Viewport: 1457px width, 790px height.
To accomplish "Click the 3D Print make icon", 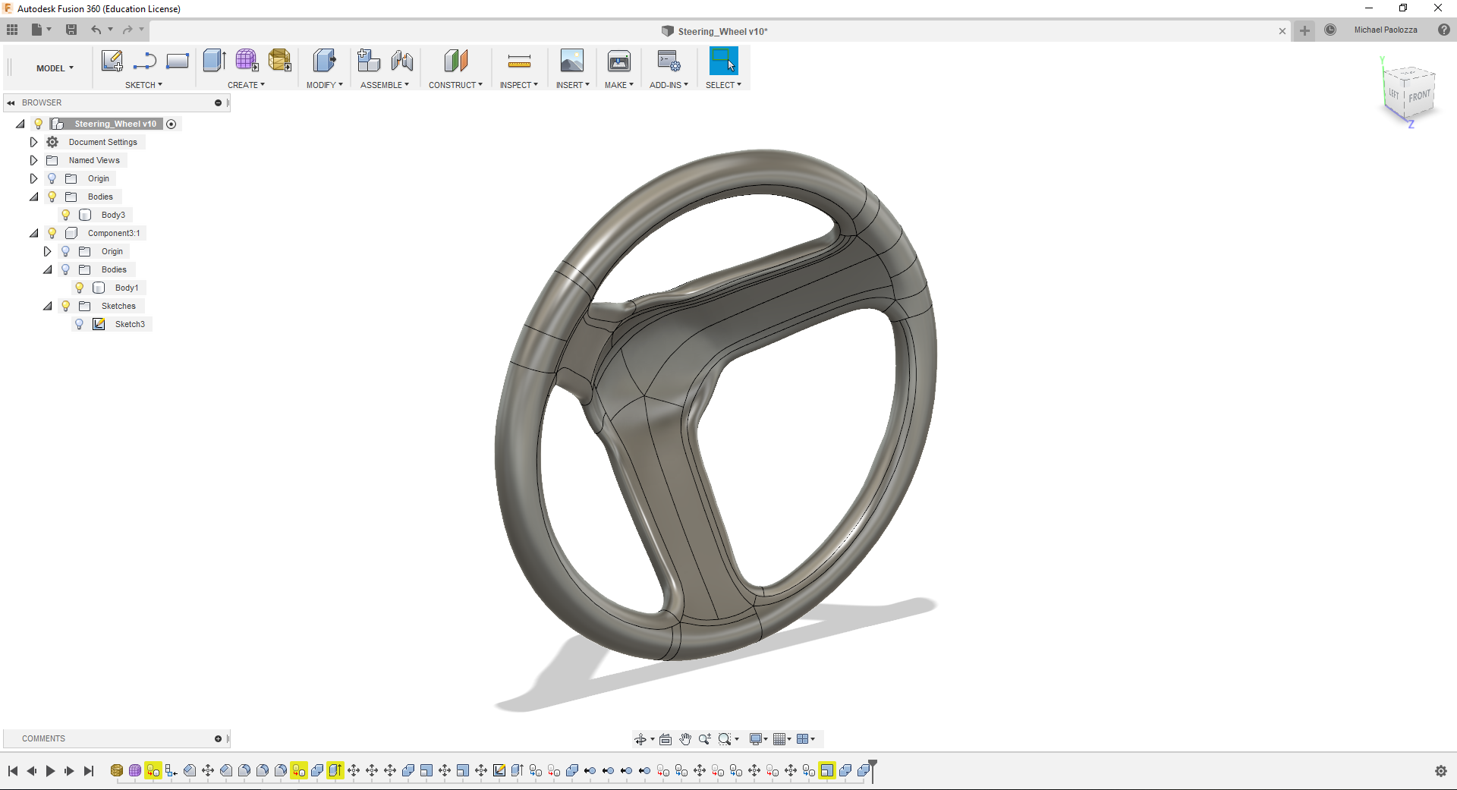I will [x=619, y=61].
